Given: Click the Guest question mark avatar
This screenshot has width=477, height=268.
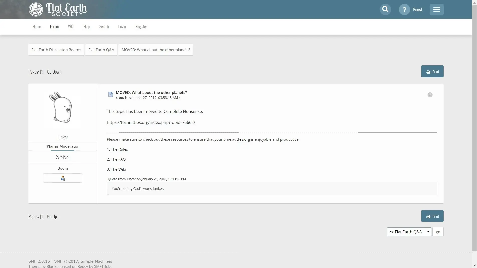Looking at the screenshot, I should pos(404,10).
